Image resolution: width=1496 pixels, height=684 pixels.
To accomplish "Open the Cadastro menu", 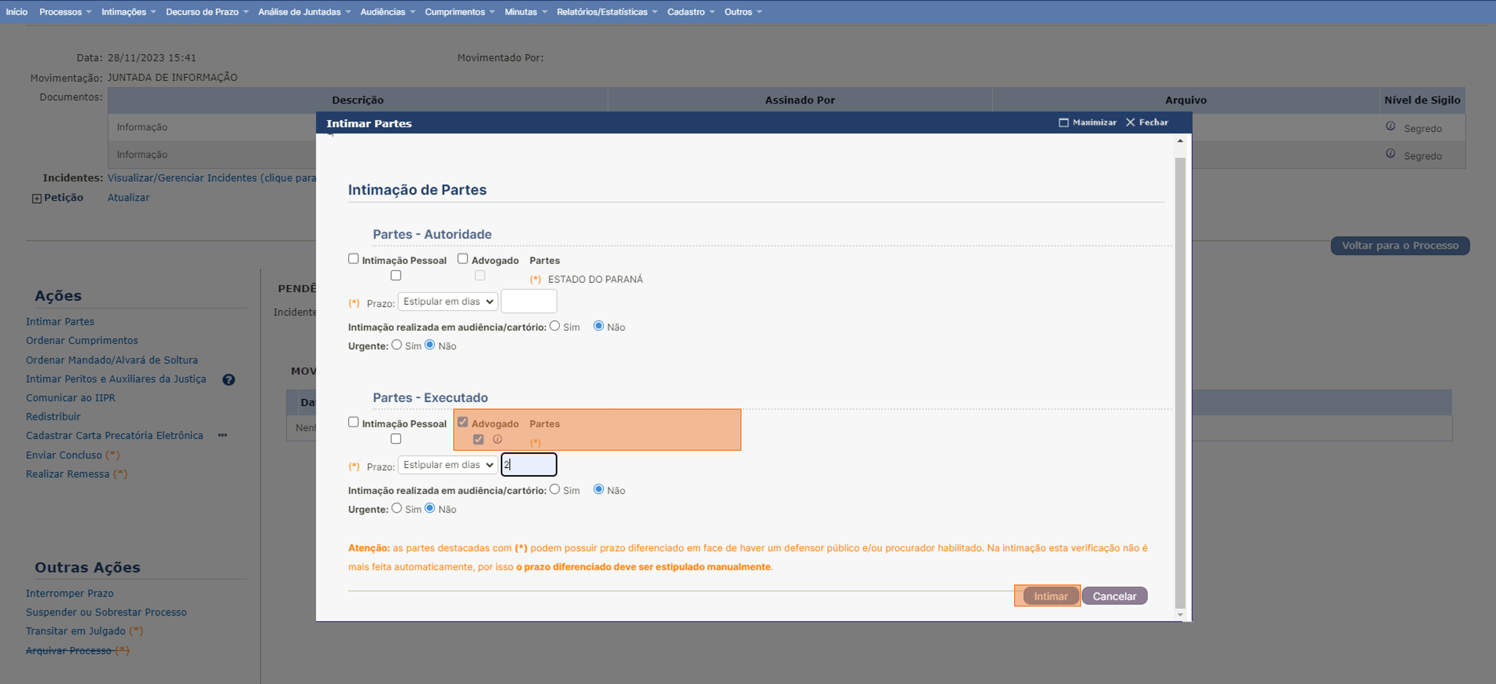I will click(691, 12).
